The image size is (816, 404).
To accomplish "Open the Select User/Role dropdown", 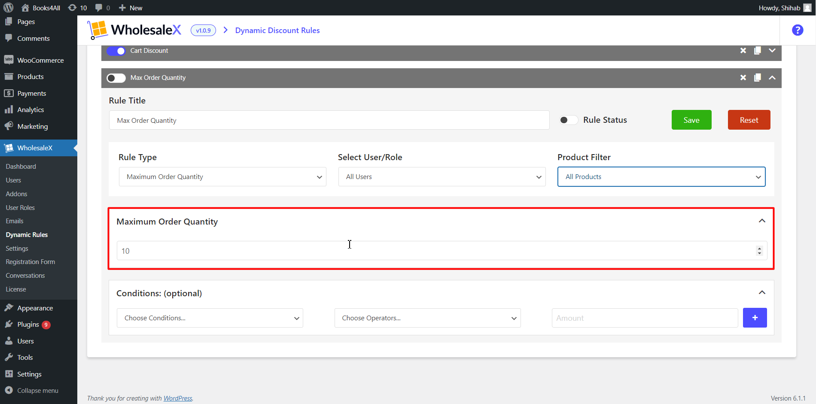I will 442,177.
